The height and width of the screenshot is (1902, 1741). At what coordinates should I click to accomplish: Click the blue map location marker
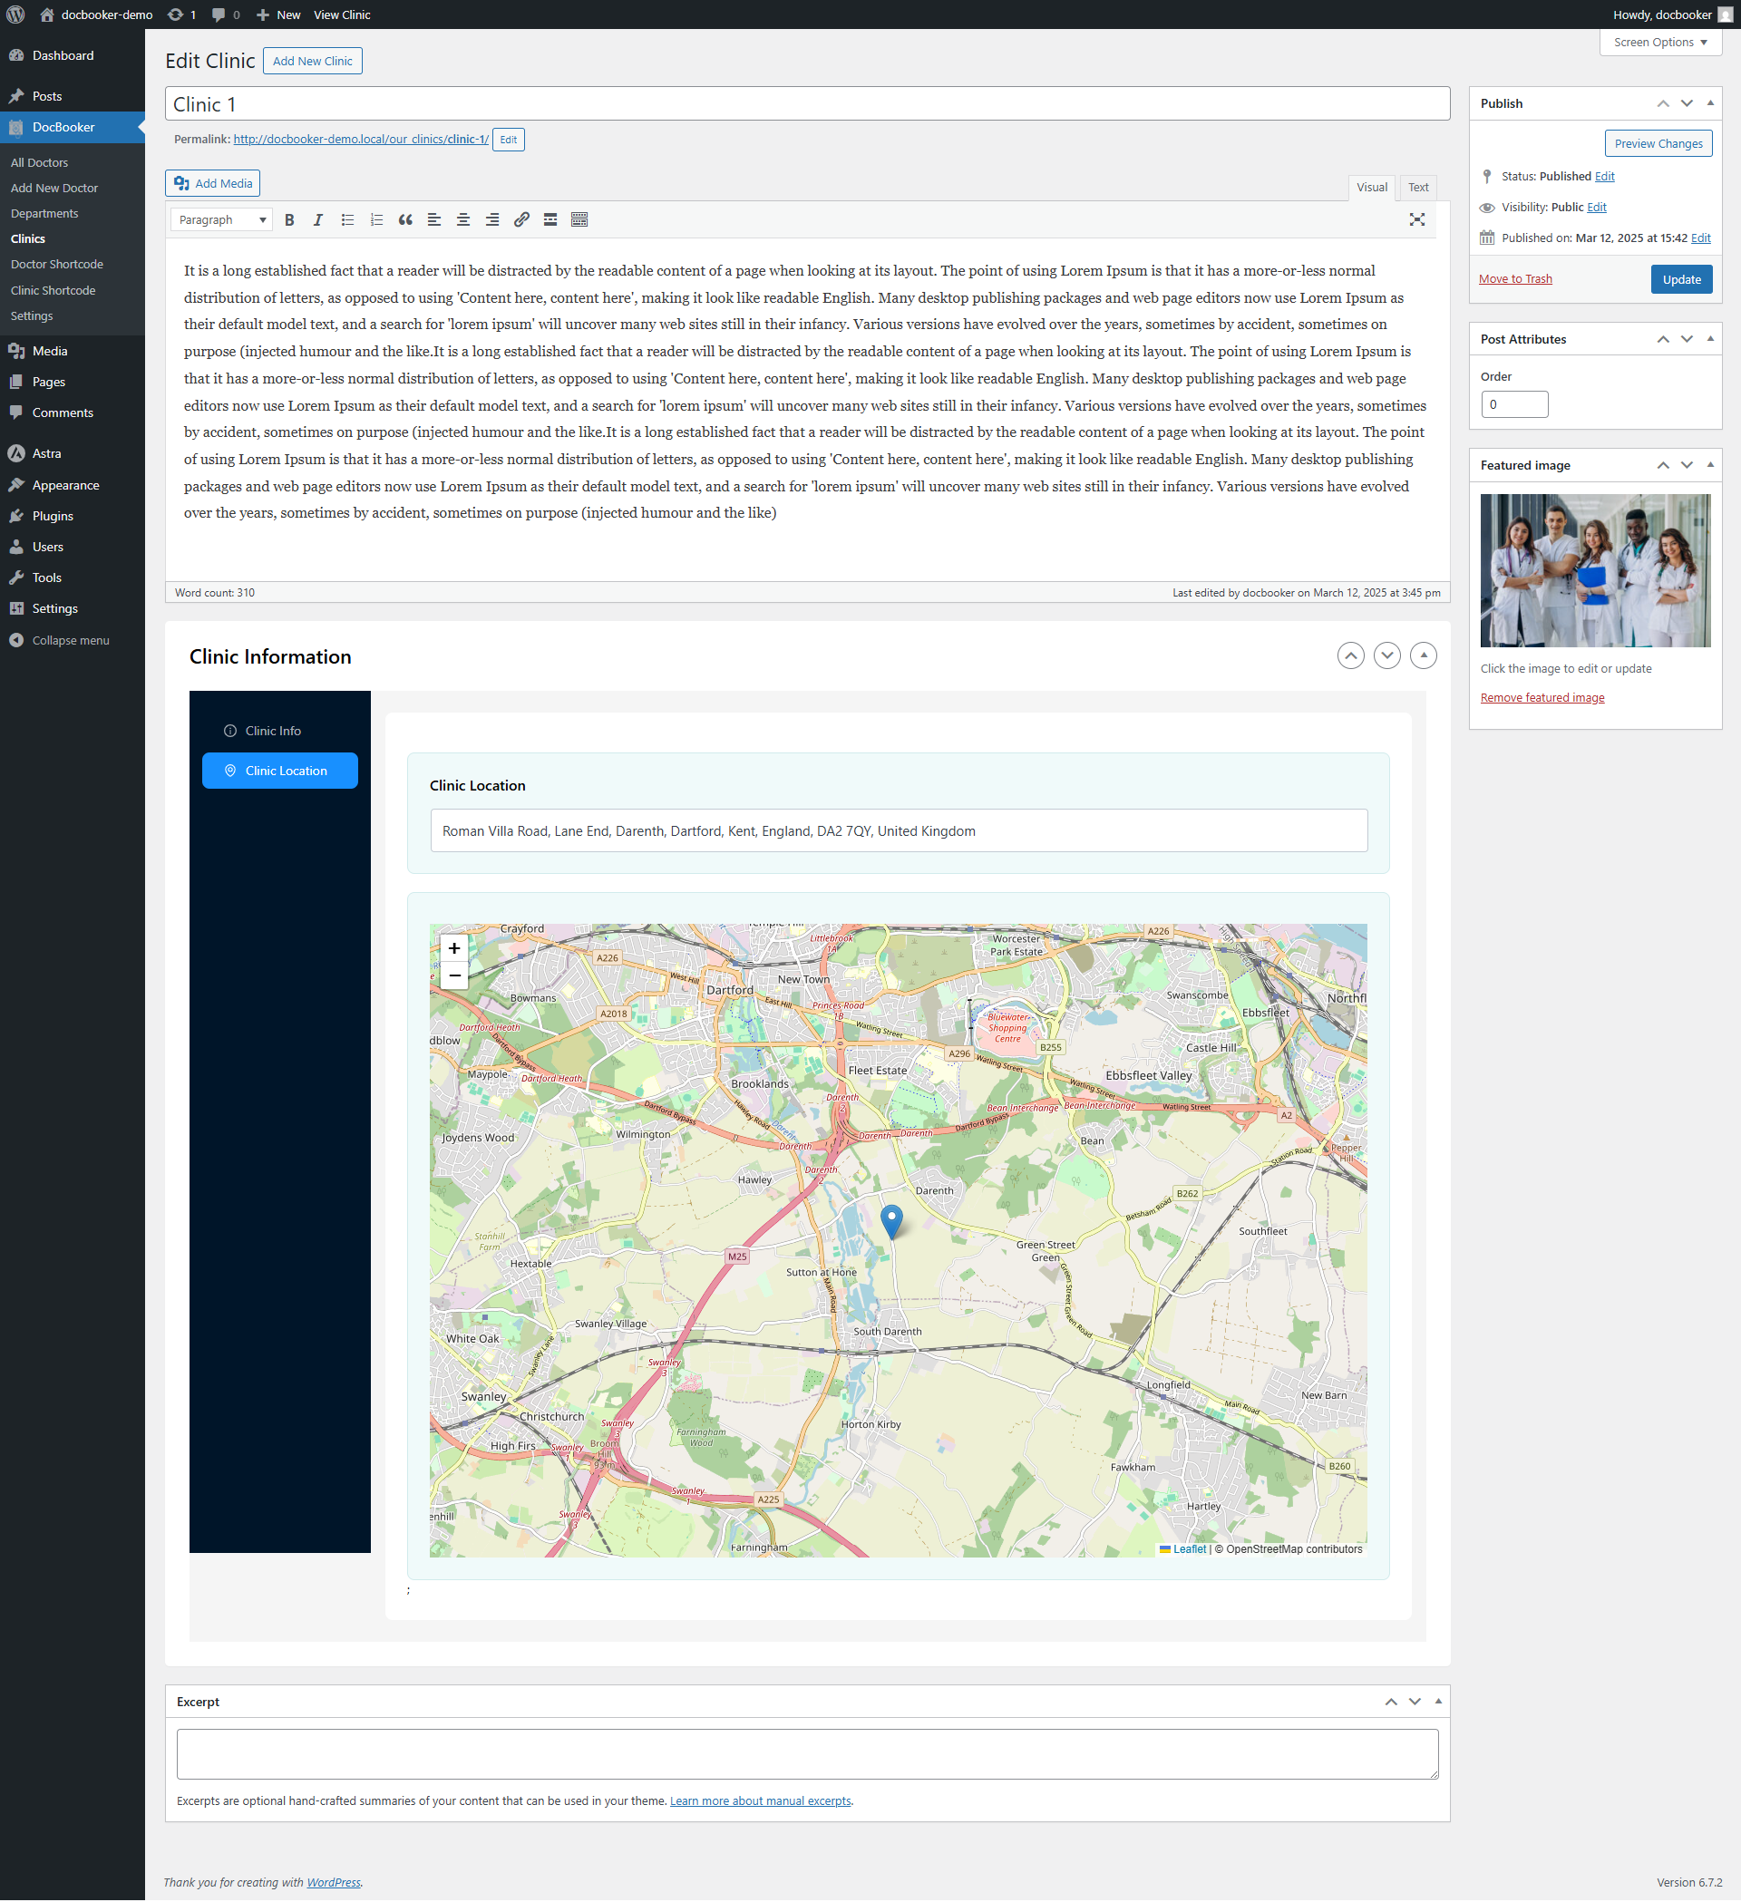point(890,1222)
